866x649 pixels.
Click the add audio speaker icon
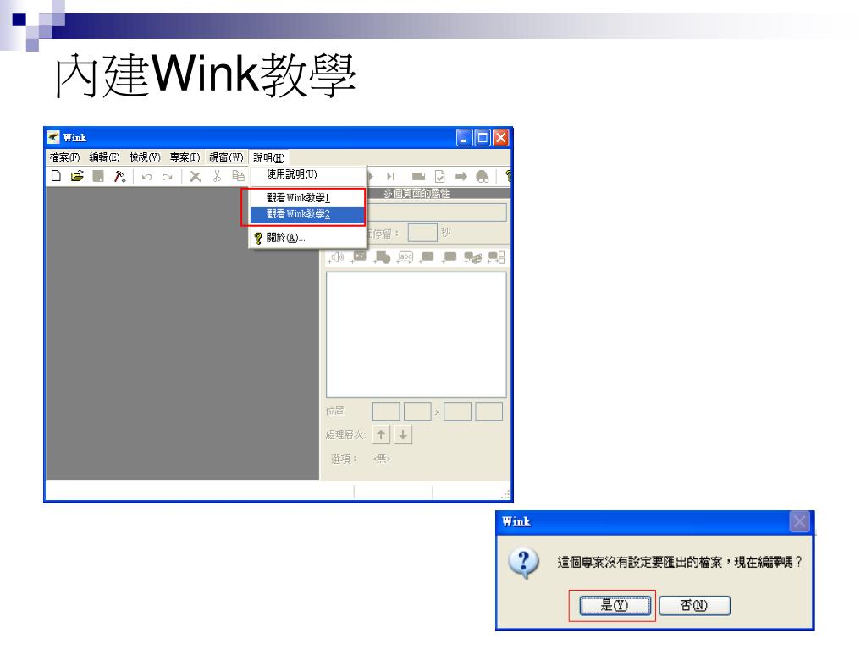pyautogui.click(x=336, y=257)
